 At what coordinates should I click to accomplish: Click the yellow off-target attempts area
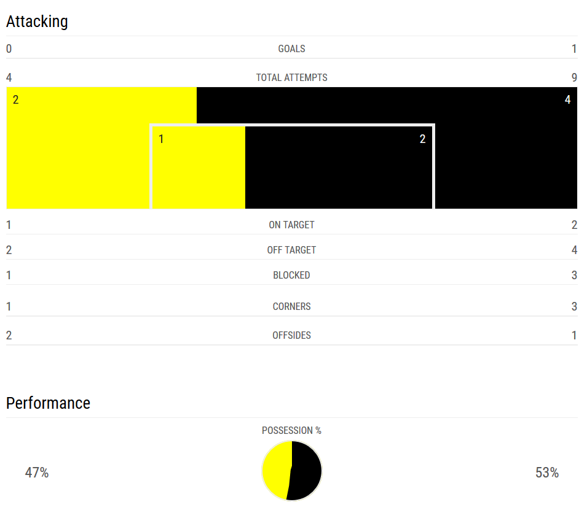pos(79,148)
